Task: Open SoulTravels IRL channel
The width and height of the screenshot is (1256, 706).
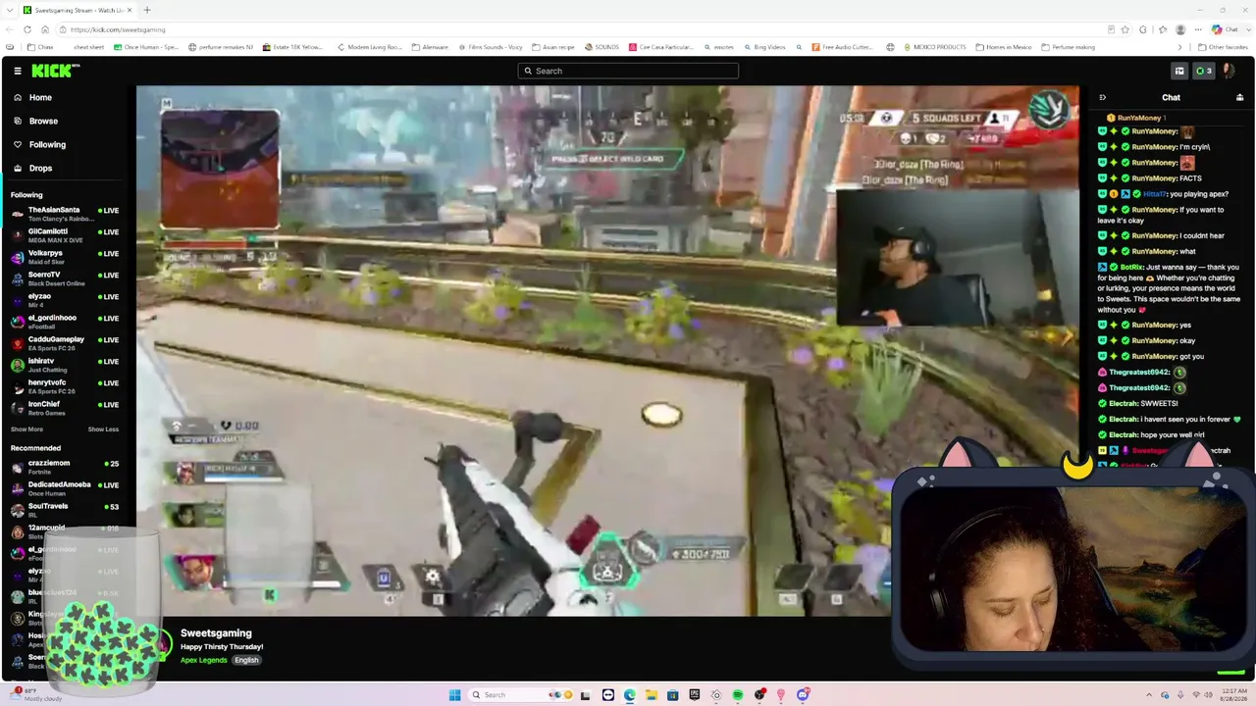Action: tap(65, 510)
